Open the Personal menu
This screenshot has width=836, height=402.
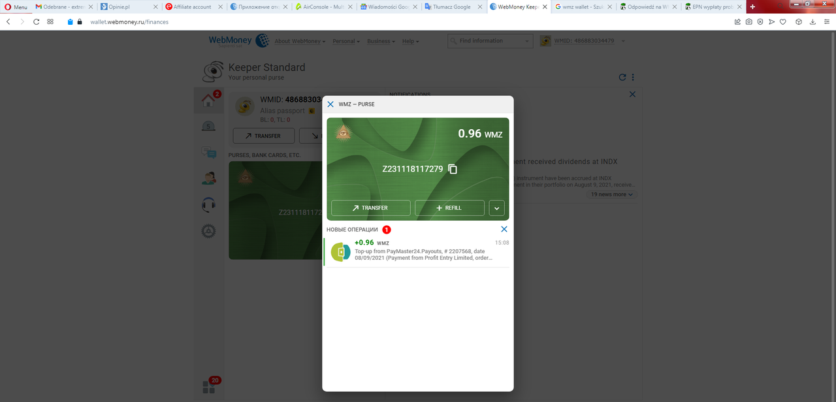pyautogui.click(x=346, y=41)
